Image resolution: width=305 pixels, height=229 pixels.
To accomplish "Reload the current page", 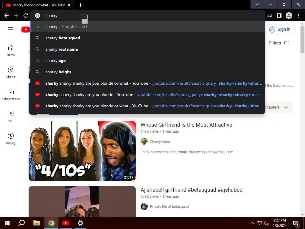I will tap(26, 16).
